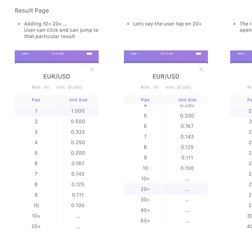Jump to highlighted 20+ row in middle phone
252x252 pixels.
pos(145,189)
